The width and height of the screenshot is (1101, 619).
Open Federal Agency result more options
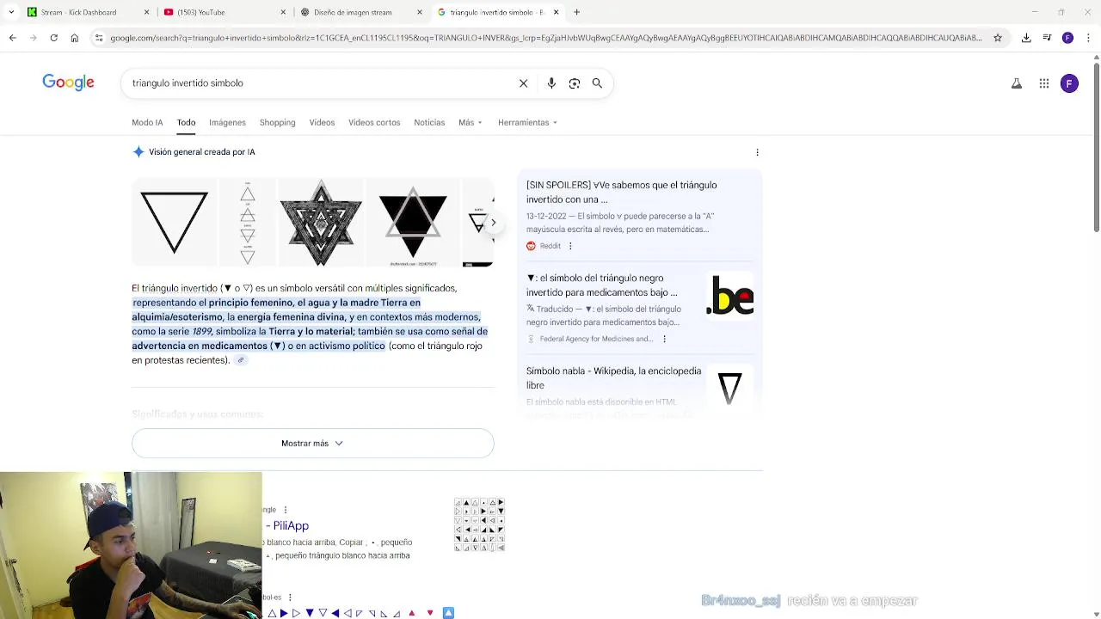664,339
